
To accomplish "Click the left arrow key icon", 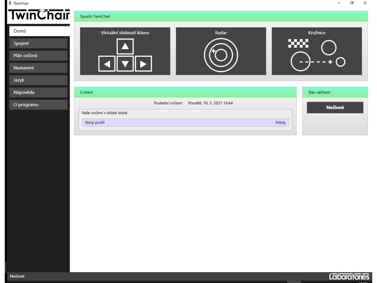I will (107, 64).
